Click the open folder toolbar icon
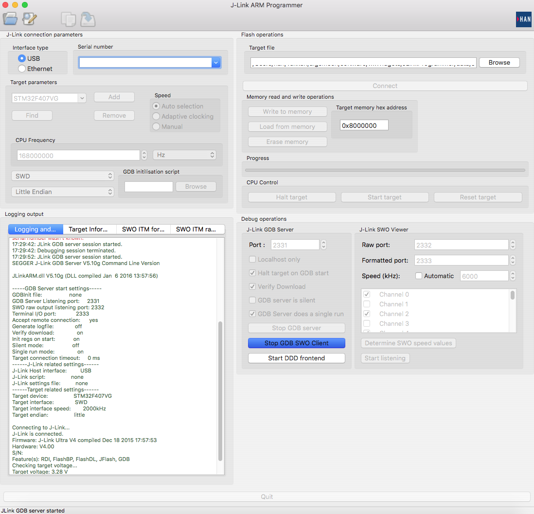Screen dimensions: 534x514 pyautogui.click(x=10, y=19)
